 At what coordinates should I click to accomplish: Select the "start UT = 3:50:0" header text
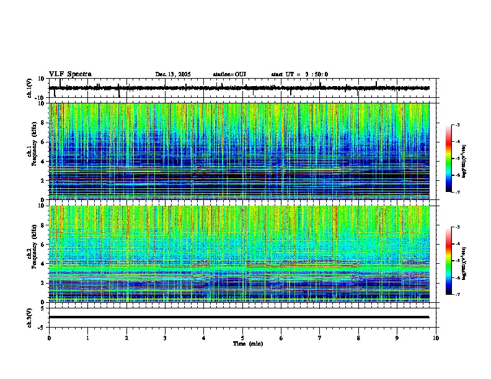[299, 74]
